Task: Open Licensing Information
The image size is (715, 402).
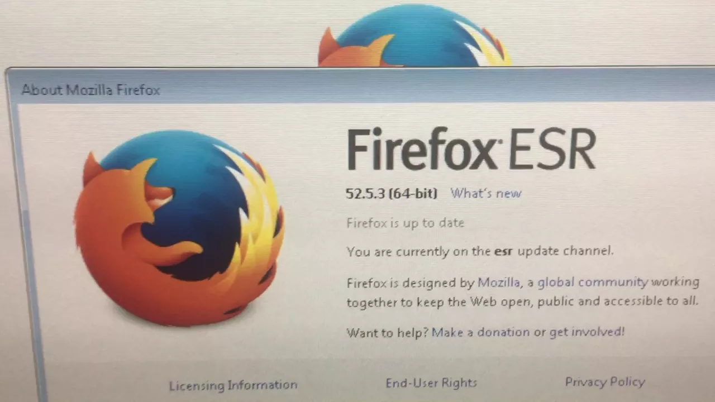Action: coord(233,385)
